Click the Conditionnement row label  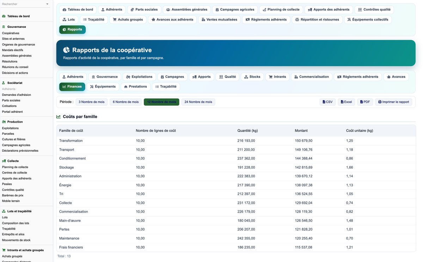(x=72, y=158)
